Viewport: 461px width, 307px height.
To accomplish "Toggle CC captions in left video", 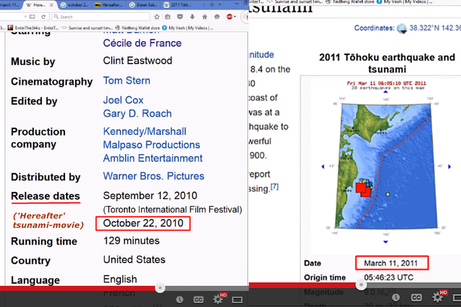I will 199,299.
